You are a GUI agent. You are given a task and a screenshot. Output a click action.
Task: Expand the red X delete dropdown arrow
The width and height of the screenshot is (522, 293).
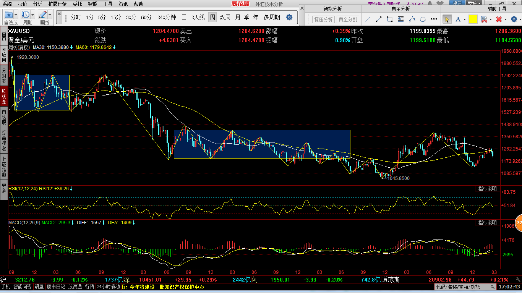(505, 19)
